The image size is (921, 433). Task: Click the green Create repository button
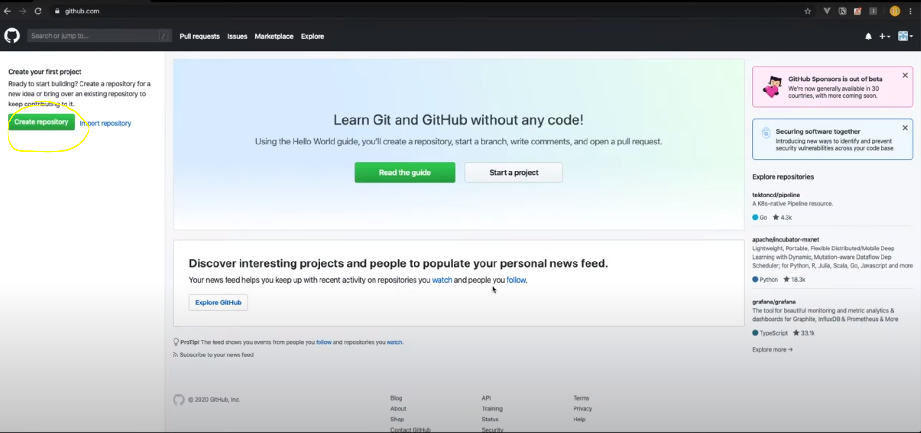pyautogui.click(x=41, y=122)
